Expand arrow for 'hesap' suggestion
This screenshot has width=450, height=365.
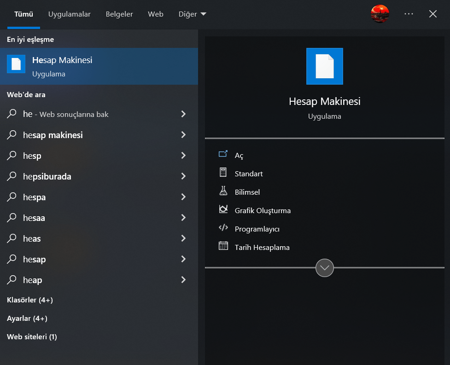[183, 259]
